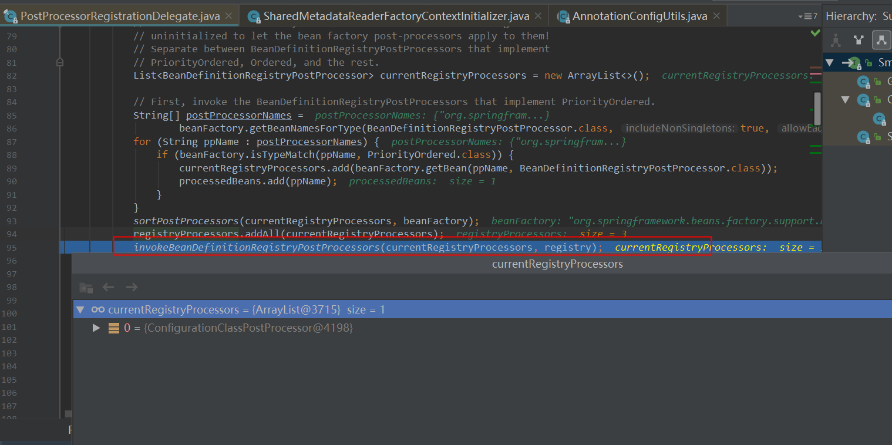
Task: Click the class hierarchy icon in Hierarchy toolbar
Action: point(836,41)
